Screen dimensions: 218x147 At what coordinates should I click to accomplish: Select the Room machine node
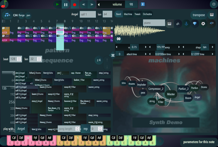pos(188,98)
